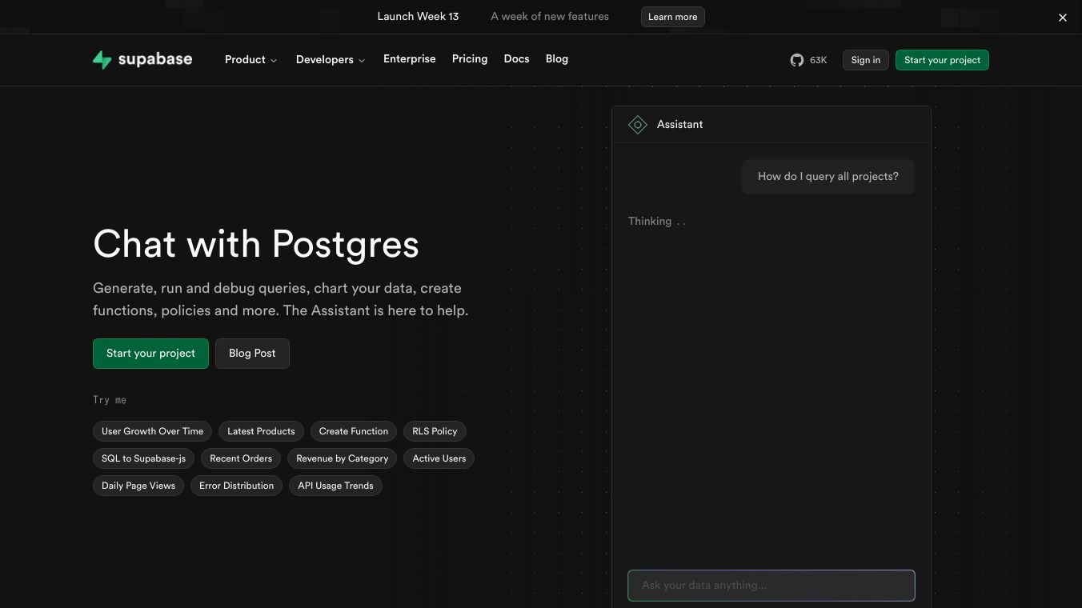Click the Sign in button

(x=866, y=60)
